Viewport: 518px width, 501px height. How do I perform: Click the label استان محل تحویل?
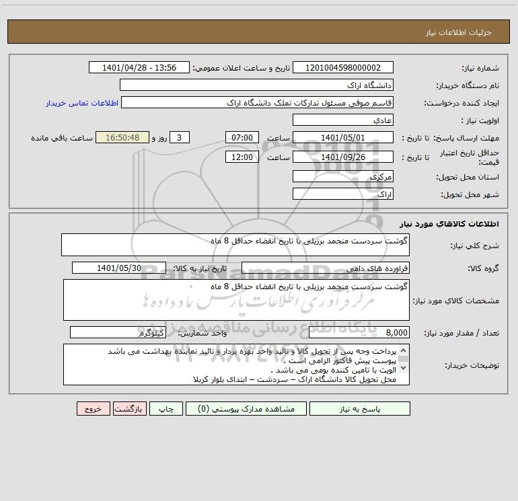point(468,178)
